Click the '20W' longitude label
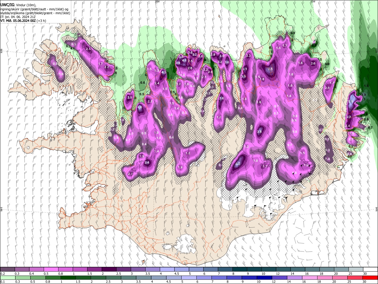This screenshot has height=284, width=378. pyautogui.click(x=157, y=1)
